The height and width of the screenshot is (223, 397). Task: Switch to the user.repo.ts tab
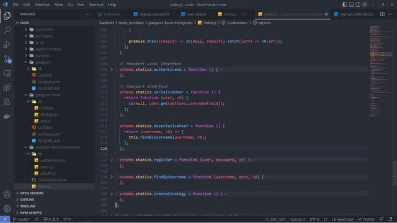point(194,14)
